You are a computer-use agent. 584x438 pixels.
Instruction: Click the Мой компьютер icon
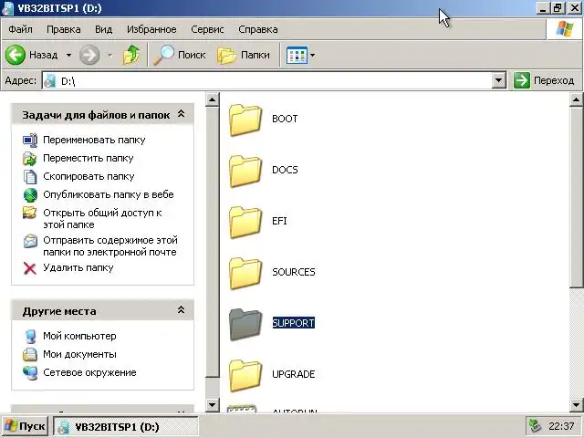point(30,337)
